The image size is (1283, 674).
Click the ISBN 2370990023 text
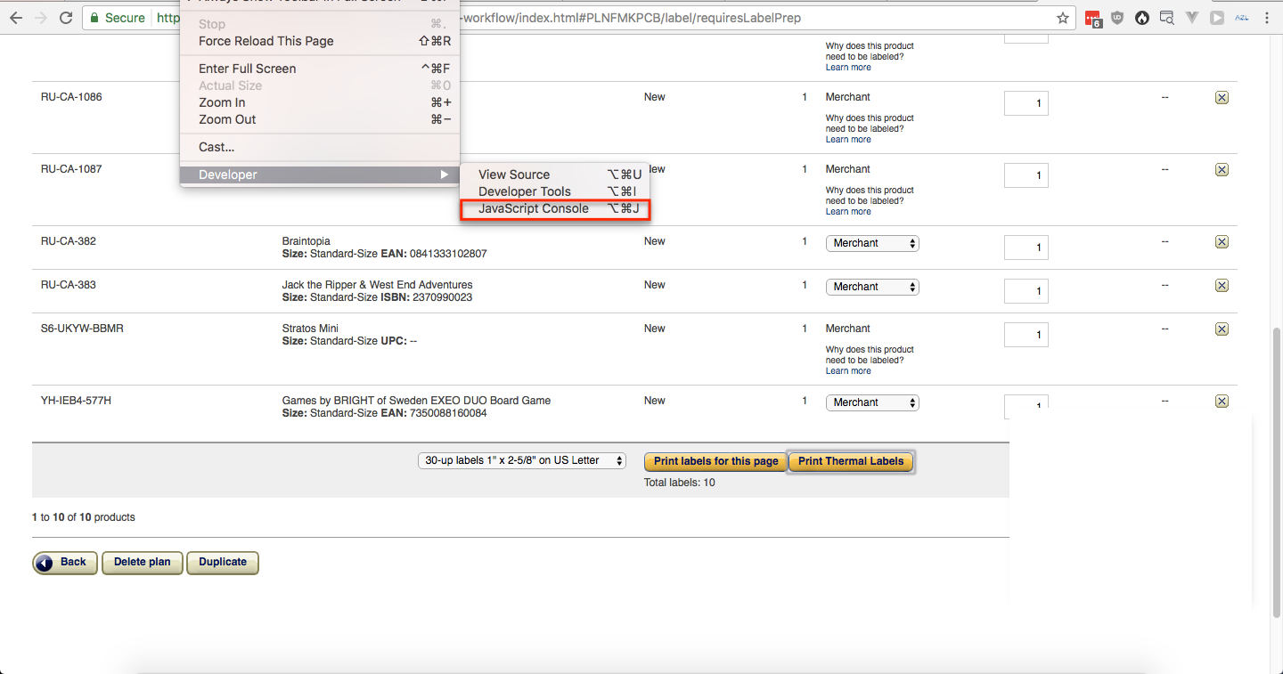pos(428,297)
